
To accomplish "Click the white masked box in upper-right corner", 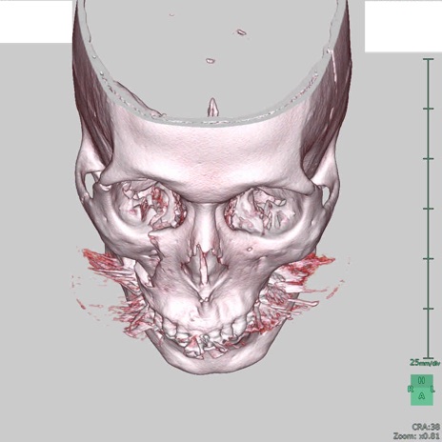I will [403, 26].
